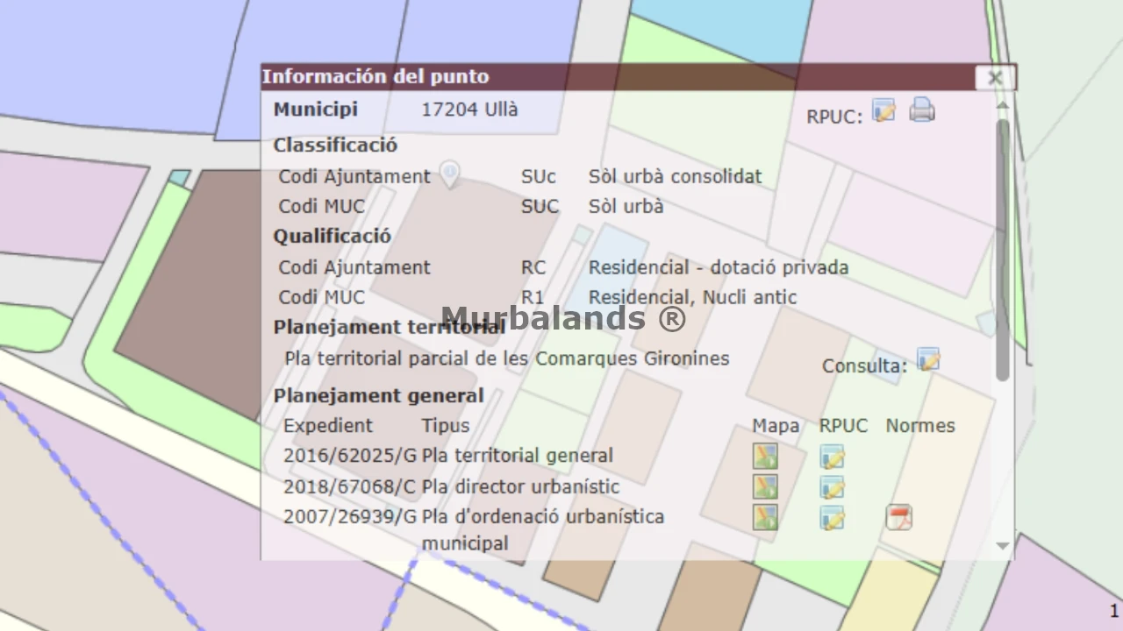The image size is (1123, 631).
Task: View RPUC record for expedient 2007/26939/G
Action: point(832,517)
